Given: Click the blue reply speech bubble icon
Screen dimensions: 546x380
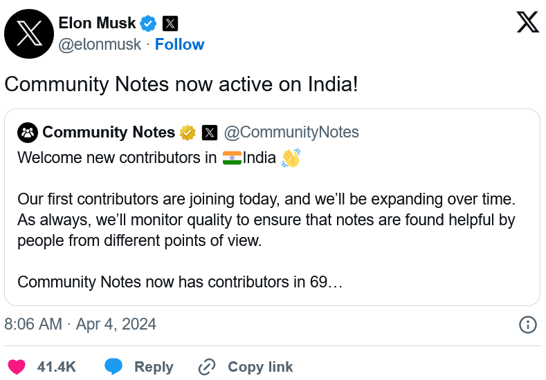Looking at the screenshot, I should (x=113, y=366).
